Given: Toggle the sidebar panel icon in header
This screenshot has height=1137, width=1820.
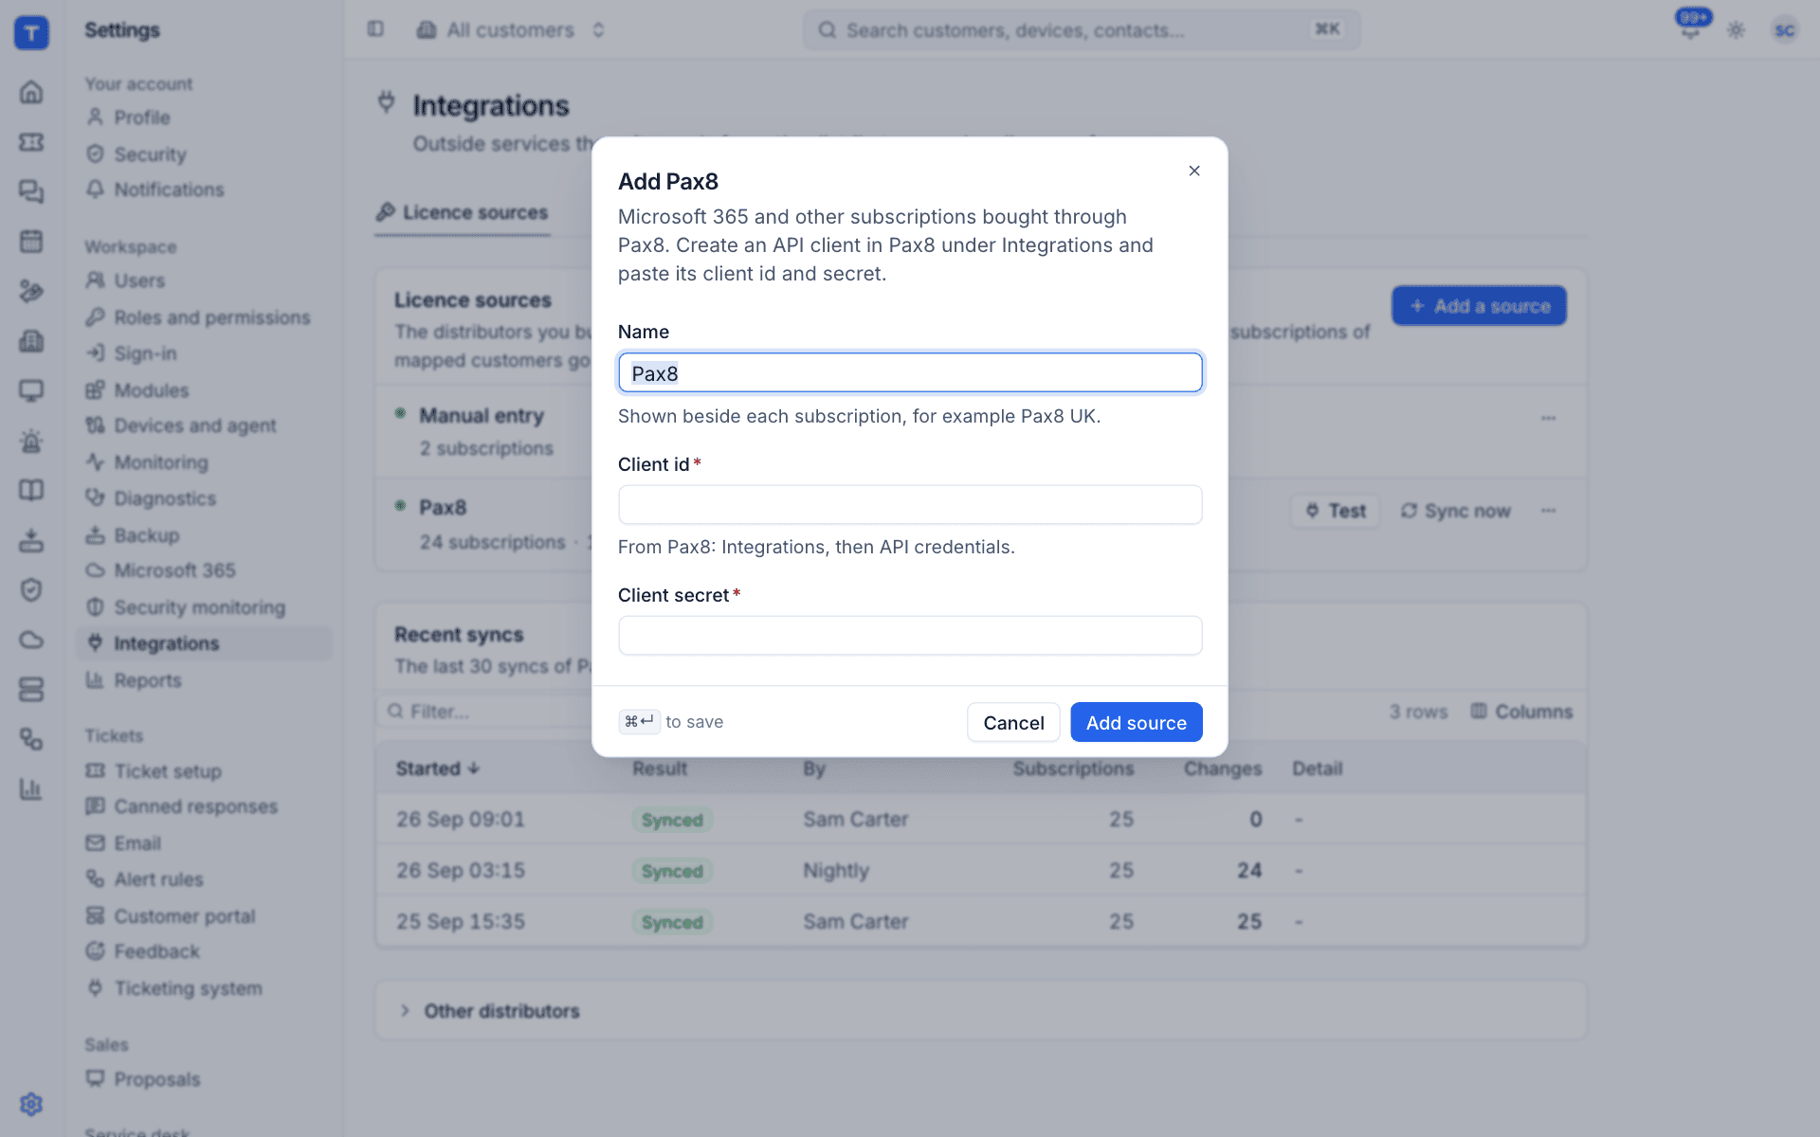Looking at the screenshot, I should (375, 29).
